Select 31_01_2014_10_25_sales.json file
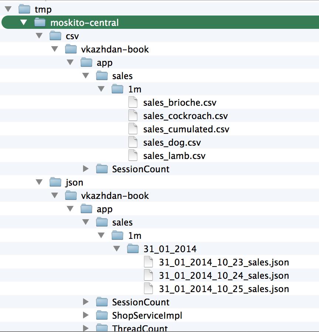 click(x=224, y=289)
